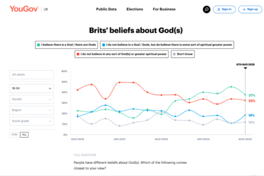Click the grey Don't know dot
Image resolution: width=264 pixels, height=176 pixels.
[x=174, y=54]
